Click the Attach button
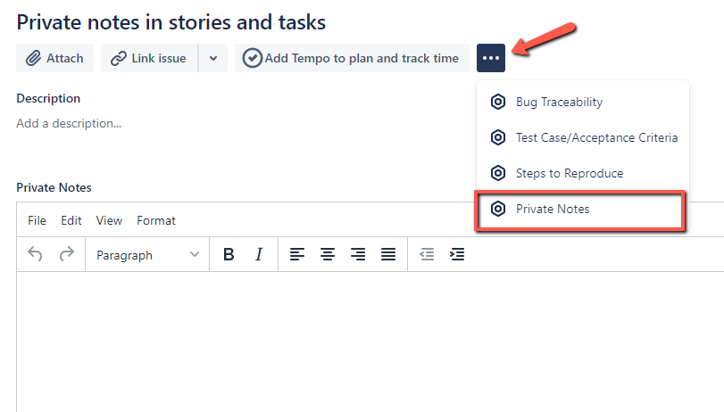724x412 pixels. coord(54,58)
